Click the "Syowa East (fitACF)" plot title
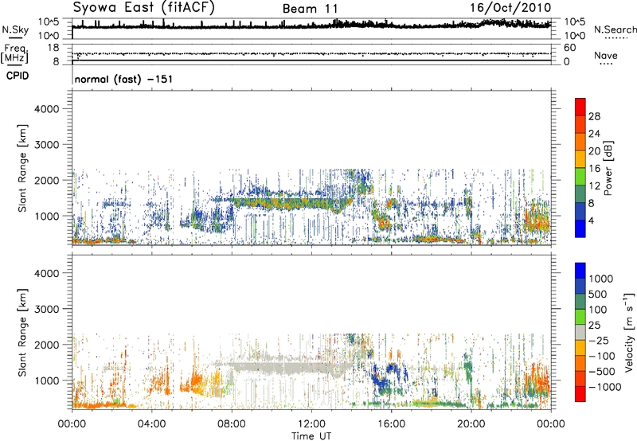 coord(144,7)
